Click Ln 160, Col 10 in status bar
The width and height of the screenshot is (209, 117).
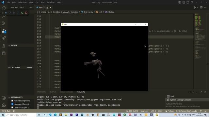pos(132,111)
